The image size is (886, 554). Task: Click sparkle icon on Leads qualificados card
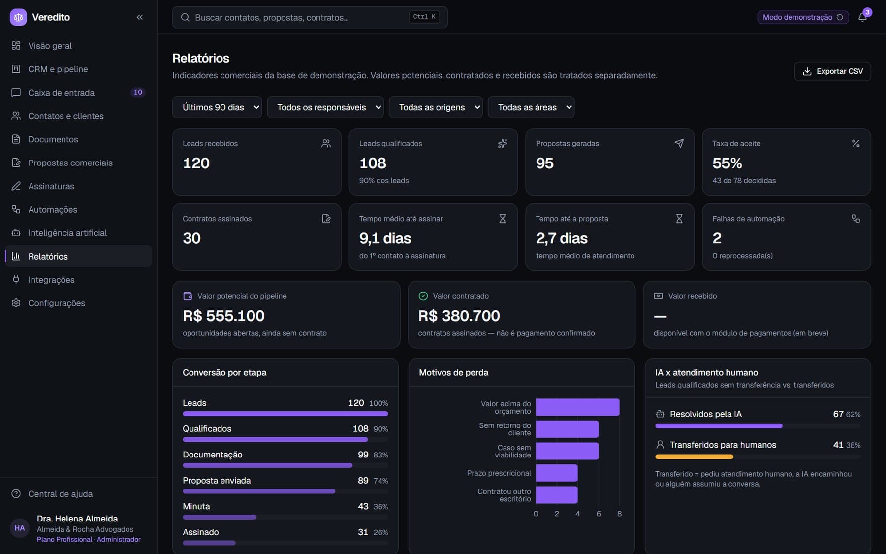(503, 143)
